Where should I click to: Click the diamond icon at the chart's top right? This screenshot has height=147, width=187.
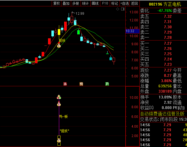[118, 9]
